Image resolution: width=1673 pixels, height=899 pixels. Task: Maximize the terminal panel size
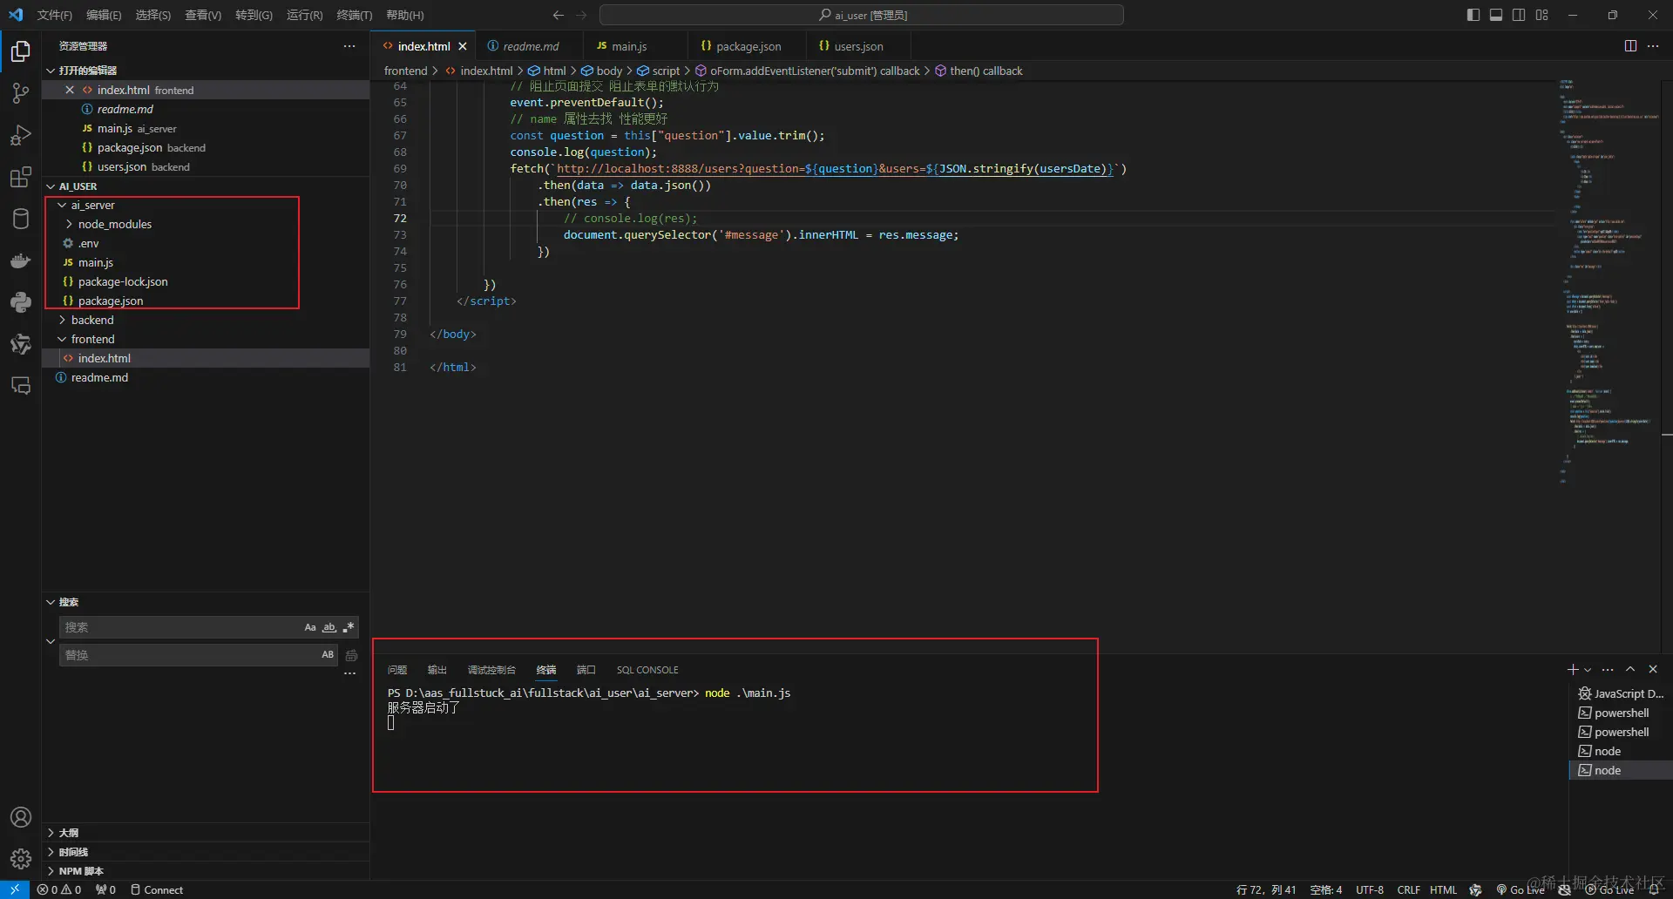coord(1630,669)
